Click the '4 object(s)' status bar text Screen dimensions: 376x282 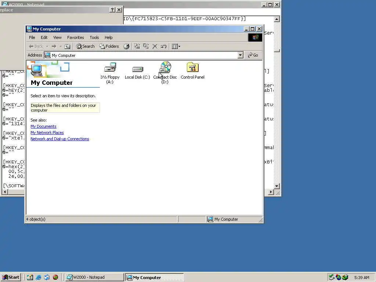(36, 219)
